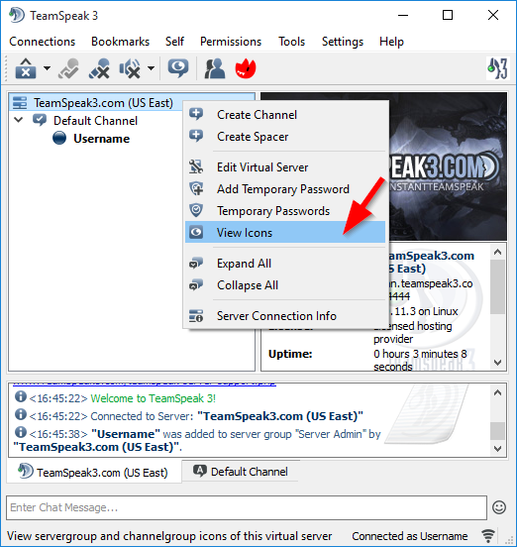Open the Settings menu
Viewport: 517px width, 547px height.
(343, 42)
